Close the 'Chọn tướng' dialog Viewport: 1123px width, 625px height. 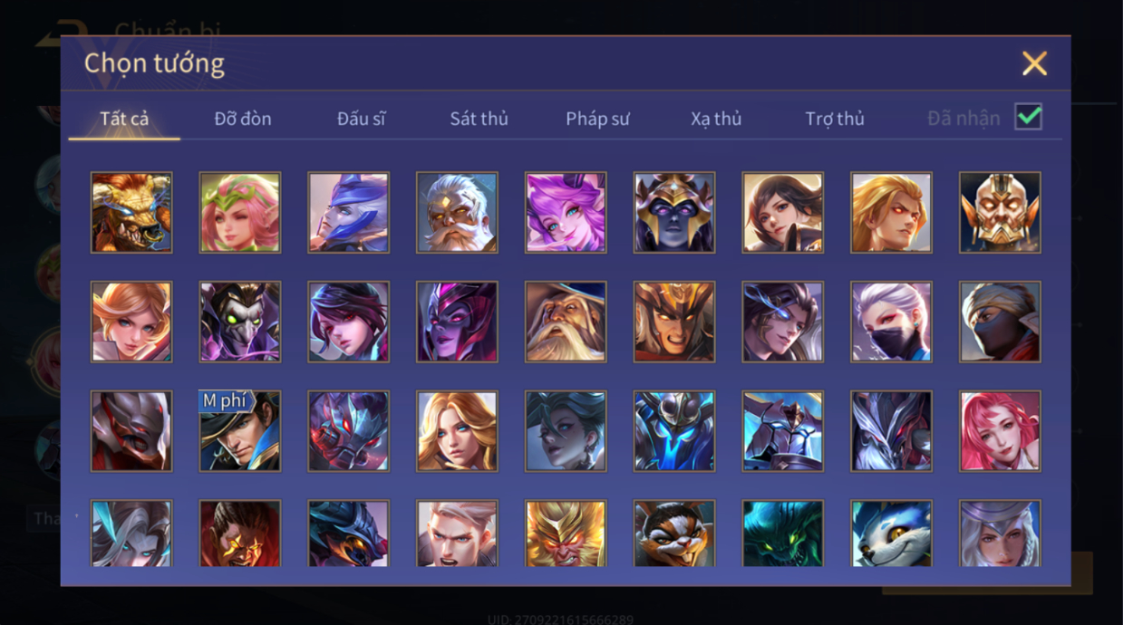tap(1034, 63)
